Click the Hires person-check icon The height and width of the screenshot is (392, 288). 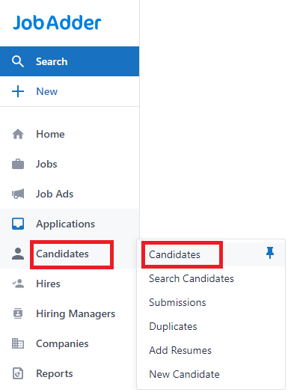18,284
